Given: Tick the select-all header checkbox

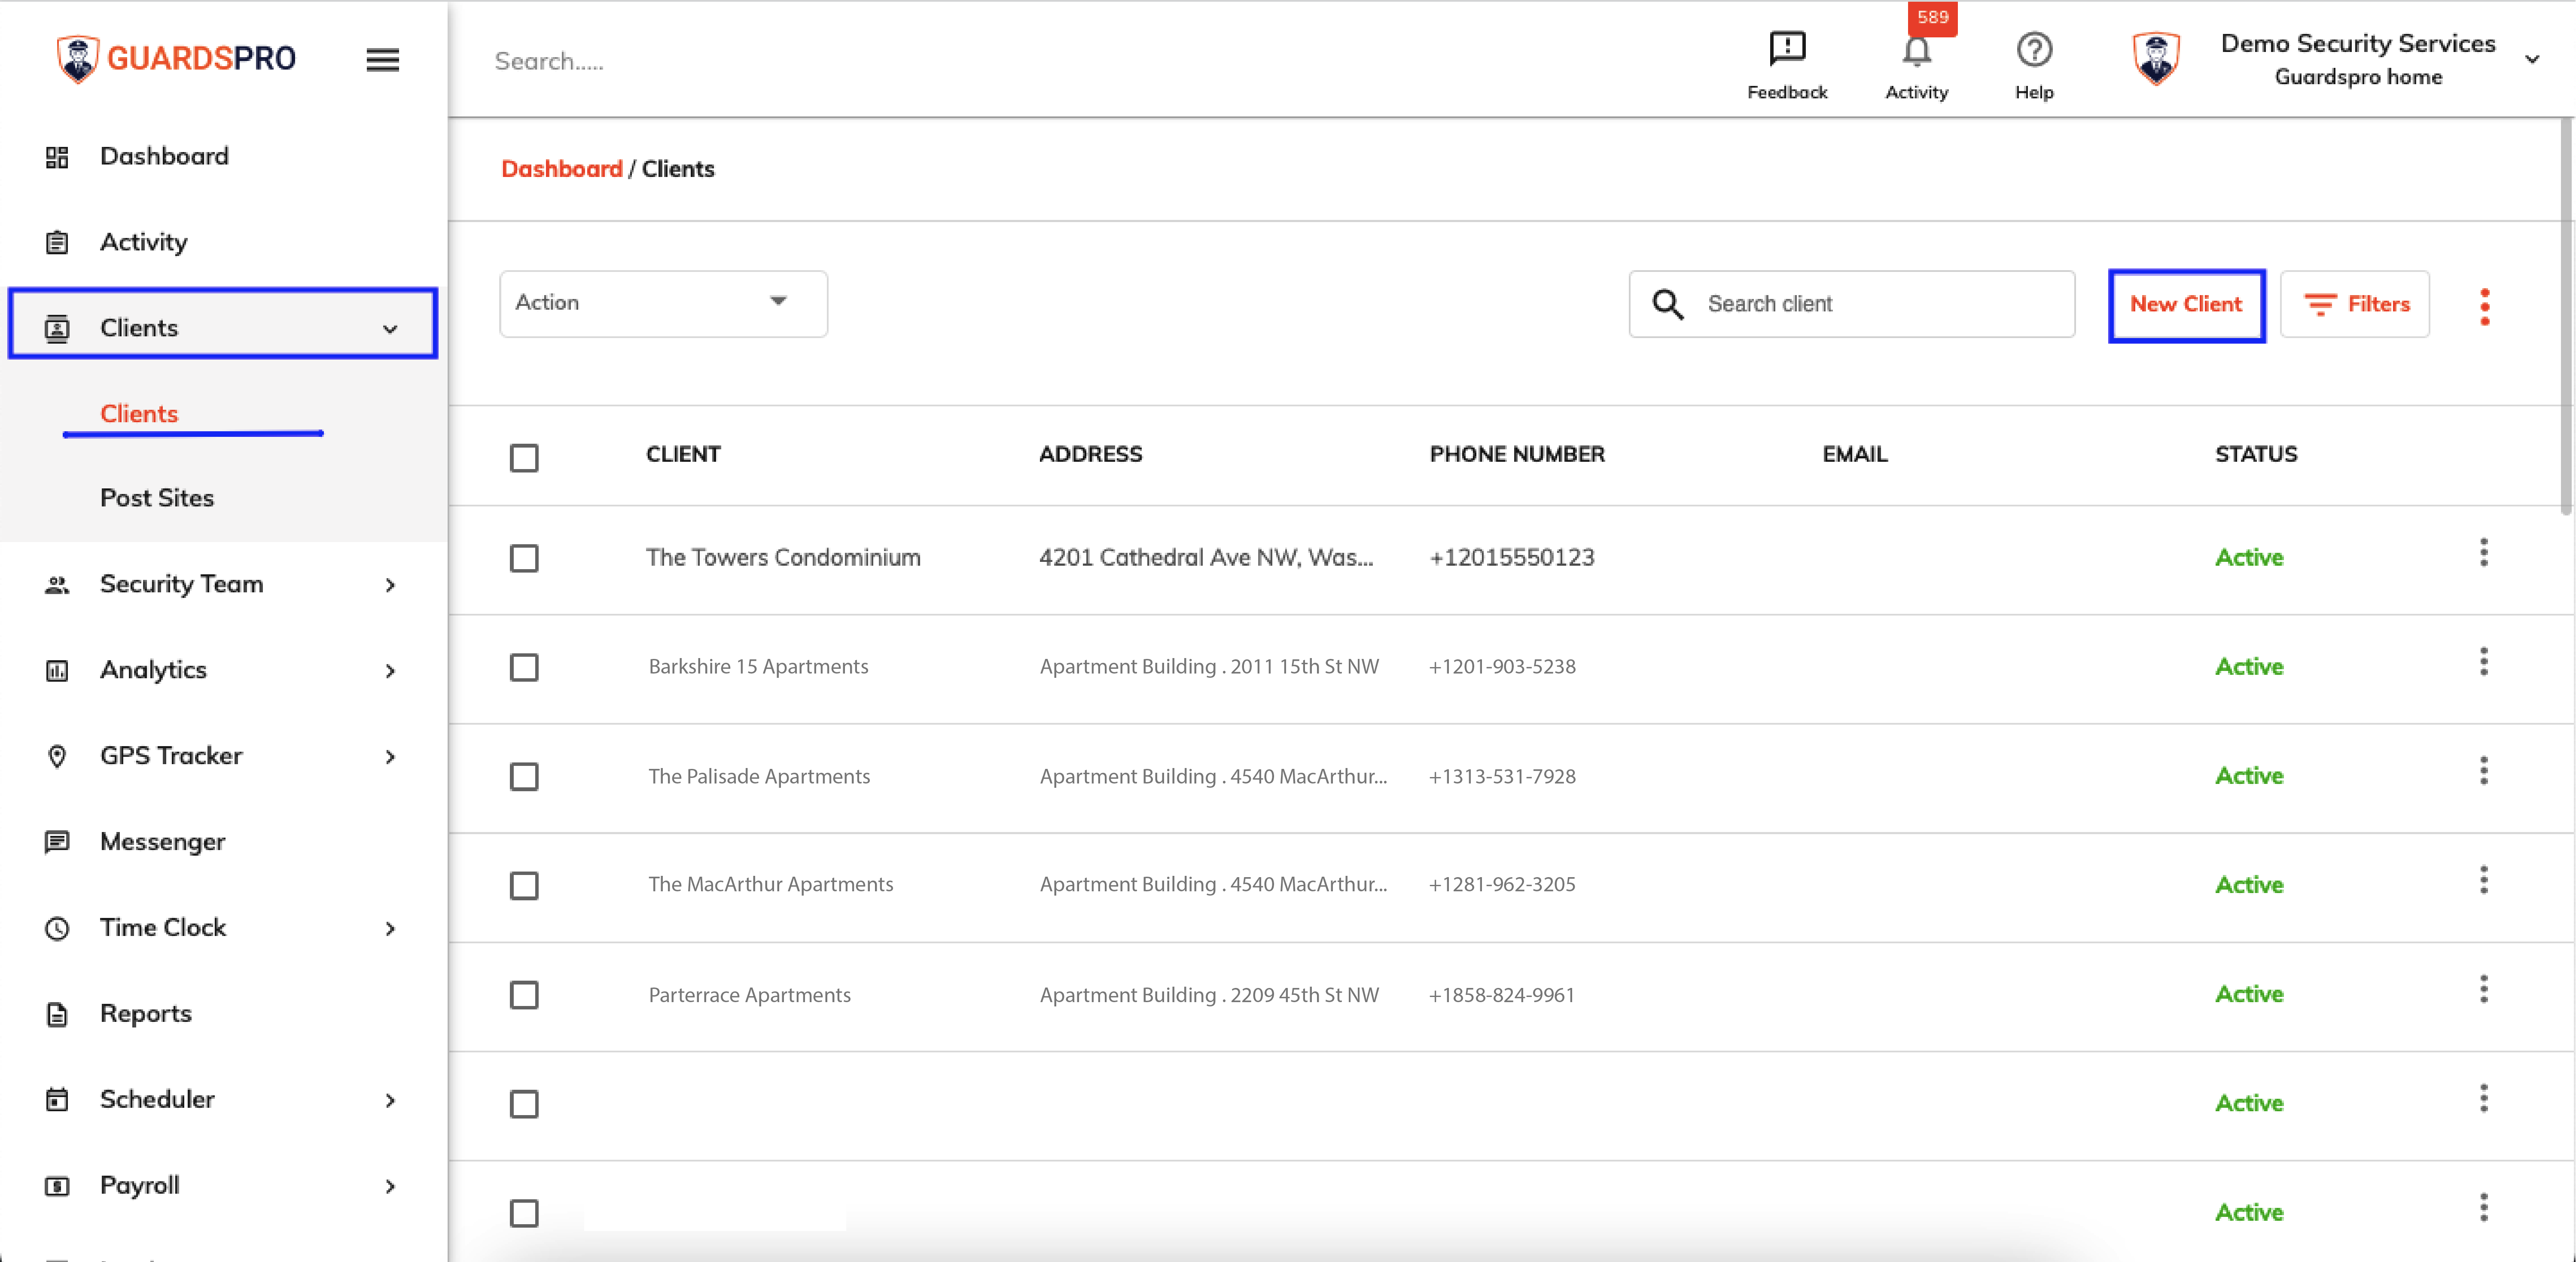Looking at the screenshot, I should (524, 458).
